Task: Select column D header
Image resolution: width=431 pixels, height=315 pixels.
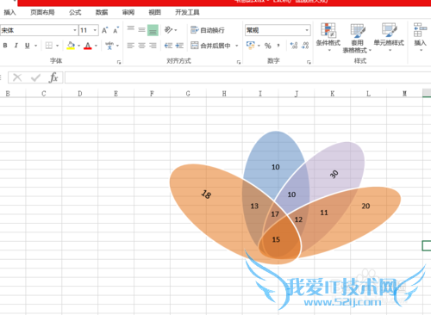Action: tap(80, 94)
